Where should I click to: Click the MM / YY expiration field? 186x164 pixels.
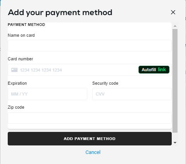(47, 94)
